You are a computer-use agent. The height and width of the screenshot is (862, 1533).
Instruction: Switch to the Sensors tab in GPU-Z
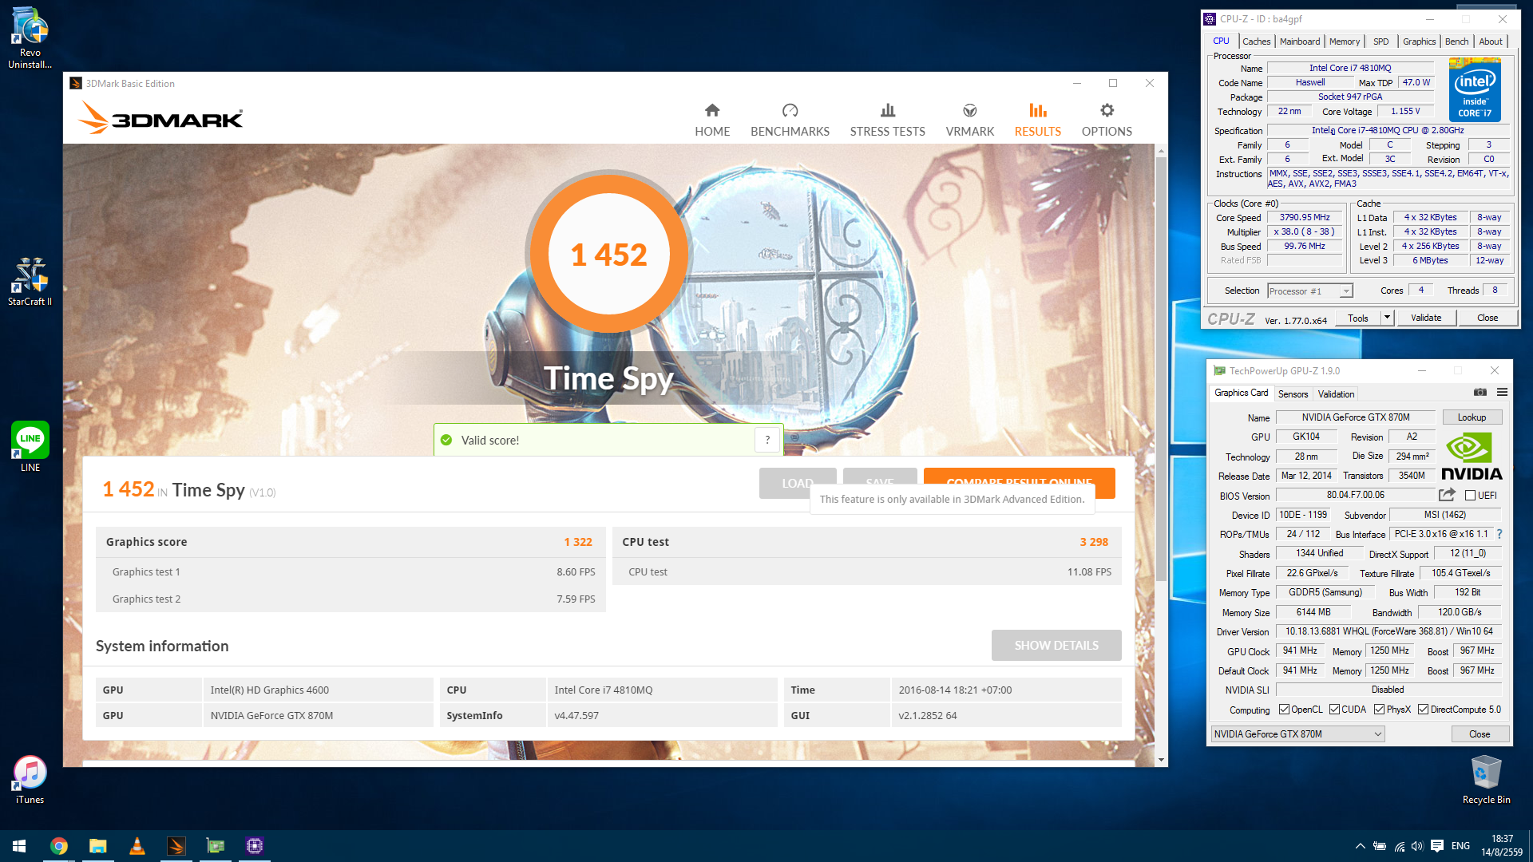tap(1293, 394)
